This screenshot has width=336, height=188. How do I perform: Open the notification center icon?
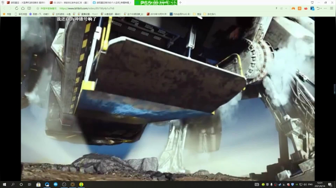(330, 184)
